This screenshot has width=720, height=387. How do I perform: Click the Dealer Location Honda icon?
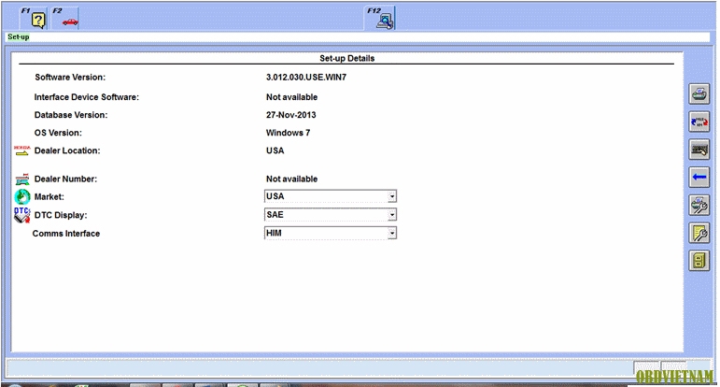point(22,150)
